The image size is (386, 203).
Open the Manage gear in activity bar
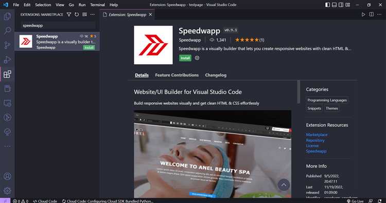pos(7,191)
